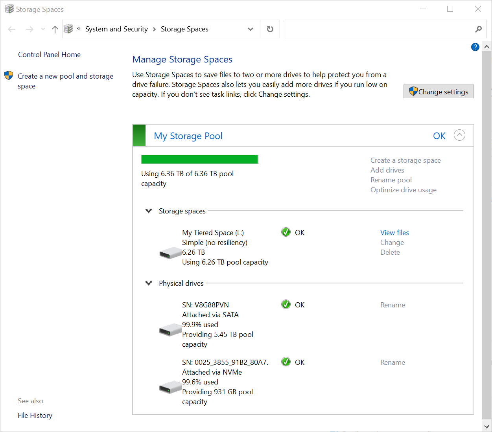
Task: Click the up-to-parent-folder arrow
Action: [x=55, y=29]
